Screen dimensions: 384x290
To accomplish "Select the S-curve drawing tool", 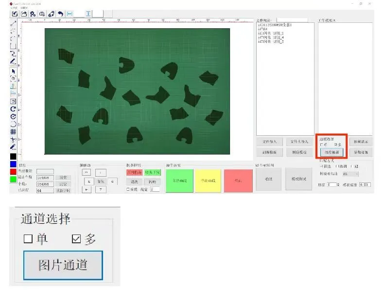I will 13,54.
